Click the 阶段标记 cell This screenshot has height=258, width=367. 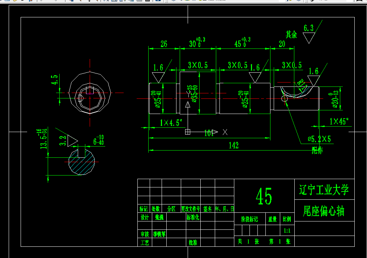tap(249, 219)
